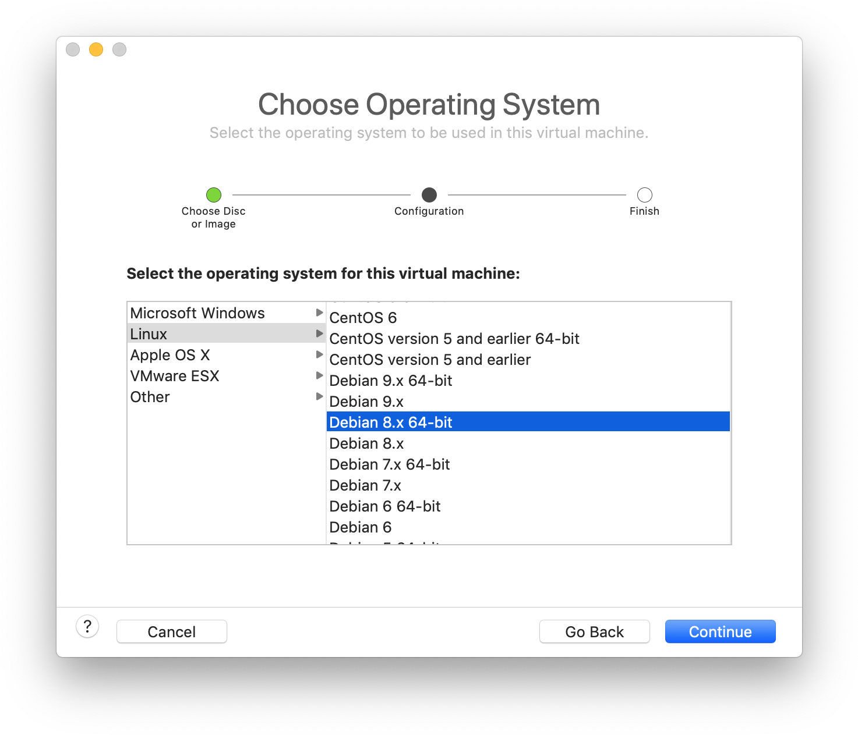Choose Debian 6 64-bit

528,506
